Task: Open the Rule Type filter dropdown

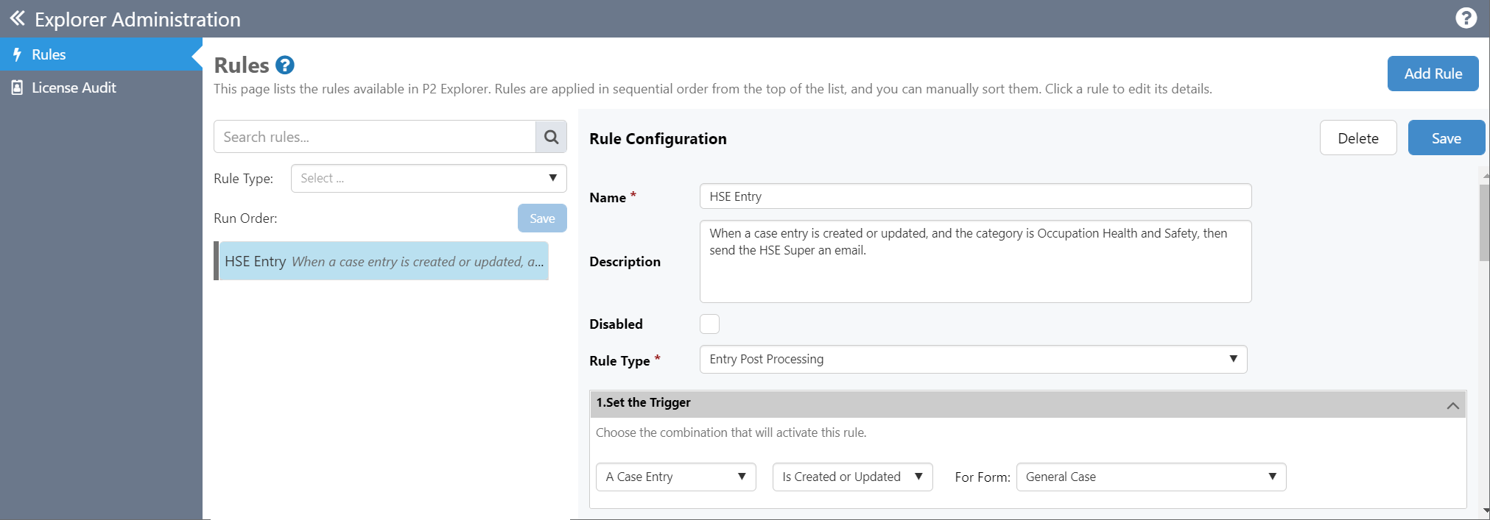Action: [428, 178]
